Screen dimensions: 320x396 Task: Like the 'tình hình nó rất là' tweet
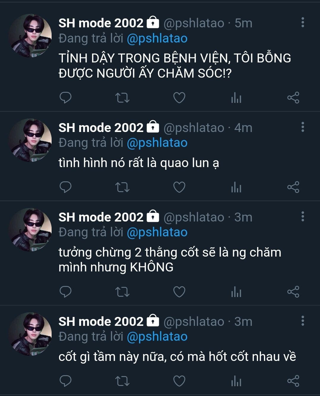click(x=179, y=187)
